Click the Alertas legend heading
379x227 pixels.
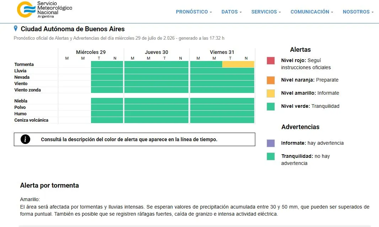pos(300,49)
